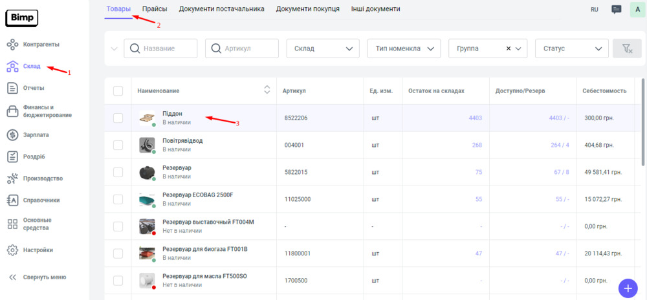Open the Производство section icon
The width and height of the screenshot is (647, 300).
pos(12,178)
